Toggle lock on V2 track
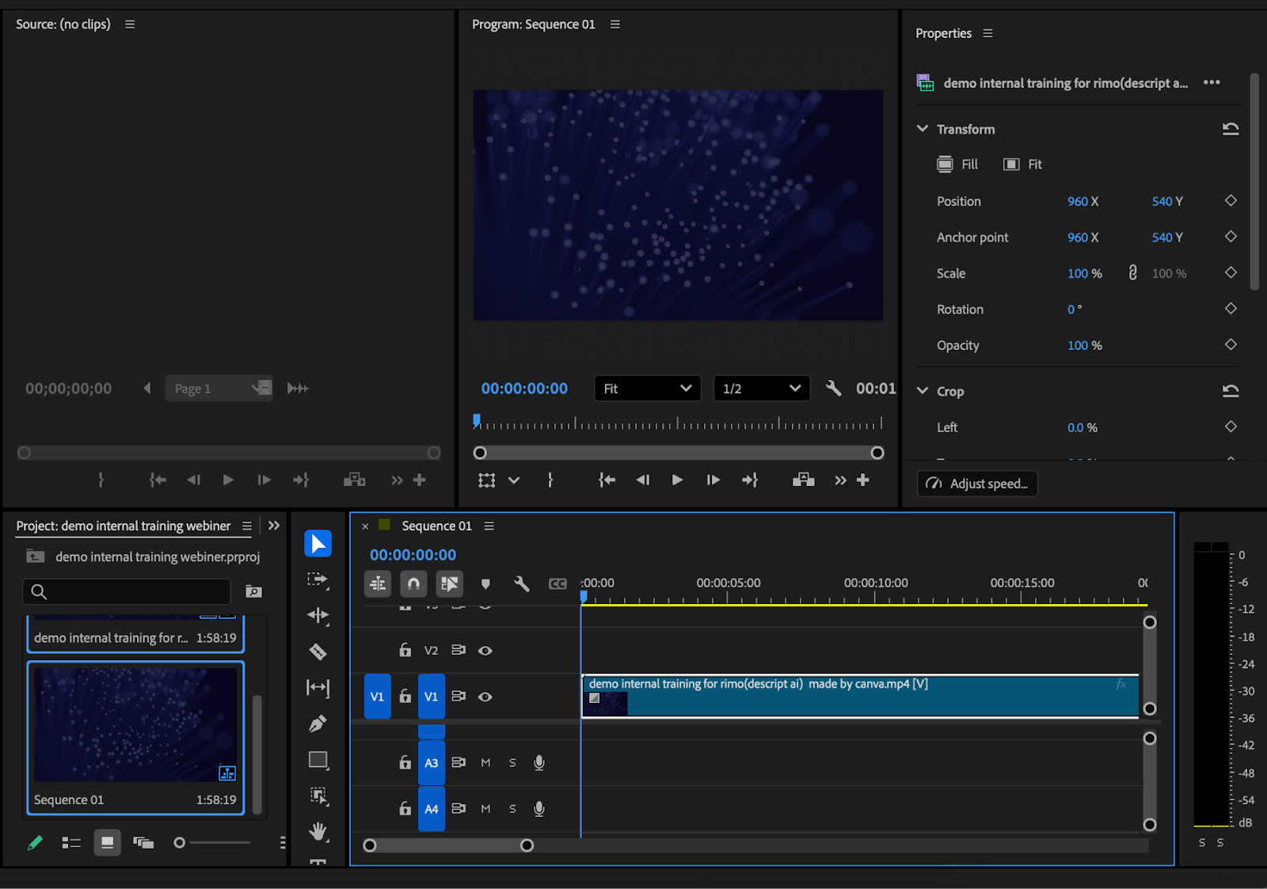This screenshot has width=1267, height=889. click(x=405, y=650)
